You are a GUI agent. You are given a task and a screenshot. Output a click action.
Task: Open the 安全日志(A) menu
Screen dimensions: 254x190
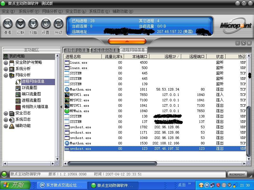(76, 11)
